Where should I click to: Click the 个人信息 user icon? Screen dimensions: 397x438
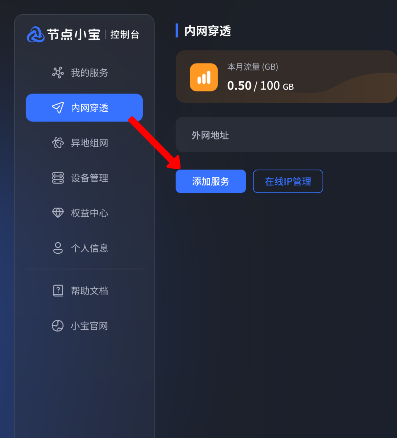tap(58, 248)
